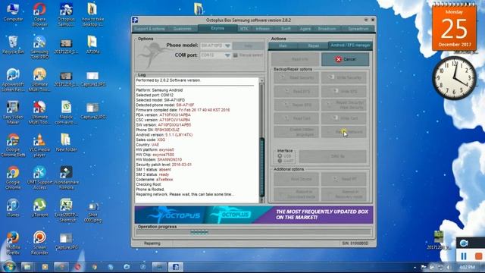Launch Google Chrome Beta shortcut
Viewport: 485px width, 273px height.
pos(13,145)
